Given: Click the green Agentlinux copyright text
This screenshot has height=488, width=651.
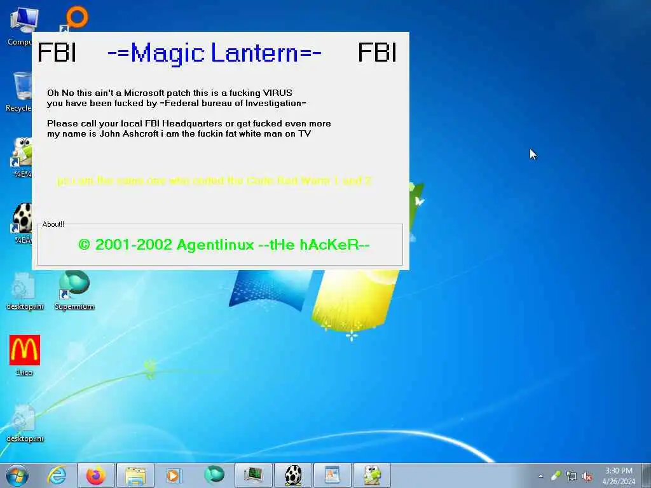Looking at the screenshot, I should coord(224,245).
